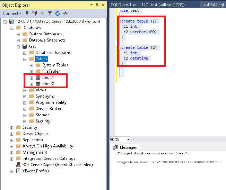
Task: Collapse the 127.0.0.1,1433 server node
Action: (5, 22)
